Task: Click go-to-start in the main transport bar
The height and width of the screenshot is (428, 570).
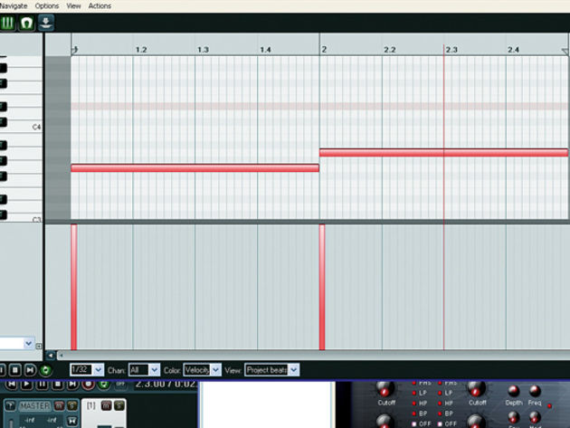Action: coord(12,385)
